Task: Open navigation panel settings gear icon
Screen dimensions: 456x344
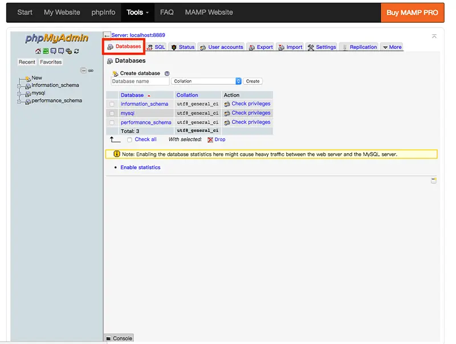Action: pyautogui.click(x=68, y=51)
